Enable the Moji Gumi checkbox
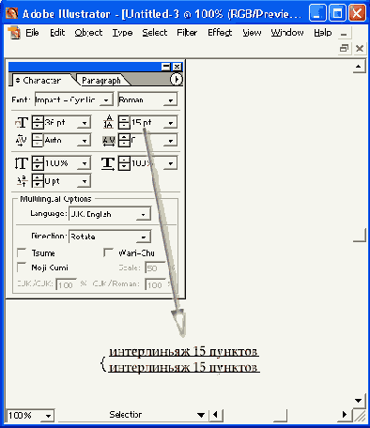The width and height of the screenshot is (370, 428). click(x=22, y=267)
